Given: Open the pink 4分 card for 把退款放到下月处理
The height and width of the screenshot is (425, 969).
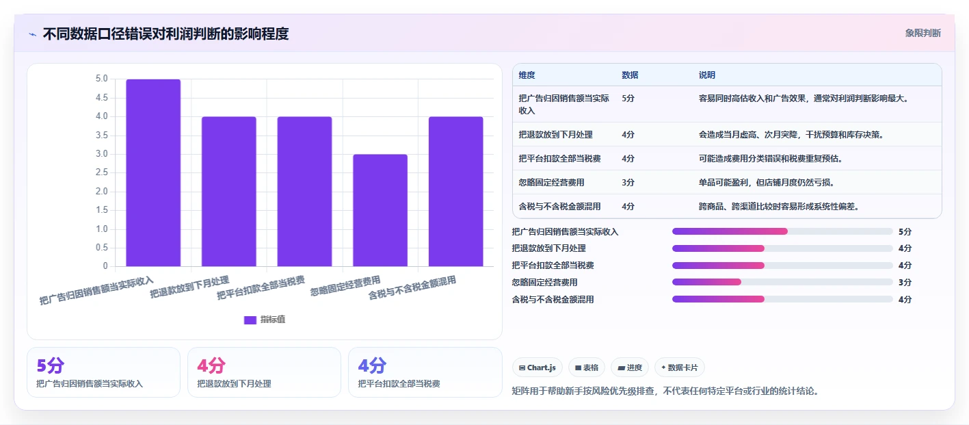Looking at the screenshot, I should [264, 372].
